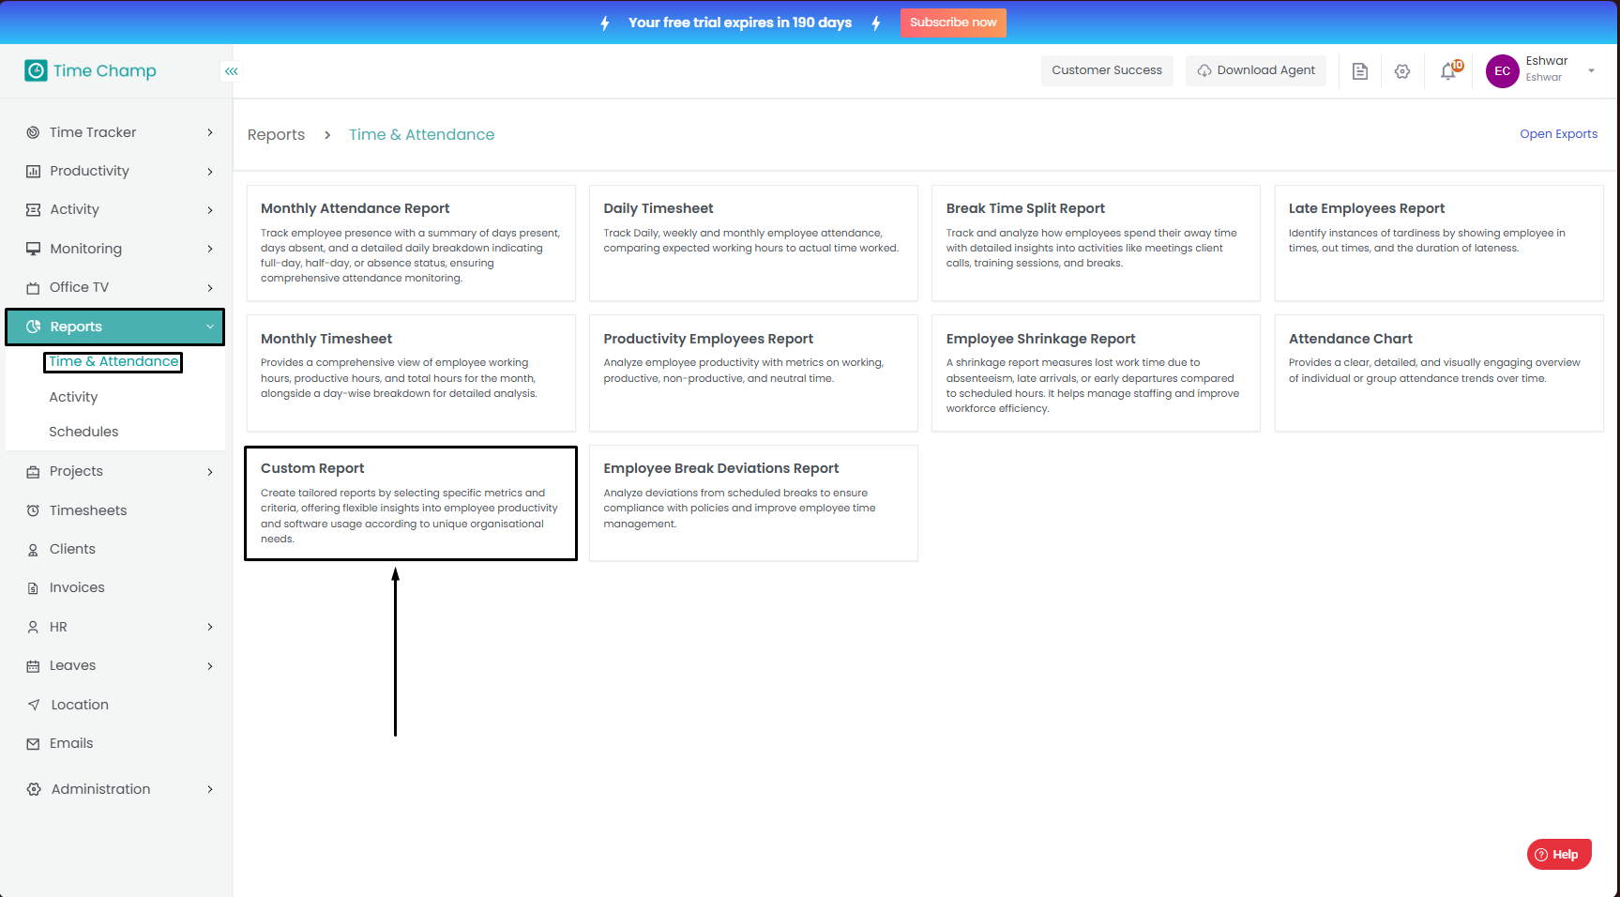
Task: Click the cloud icon on Download Agent
Action: click(1204, 70)
